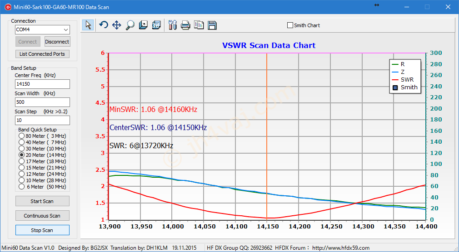Click the Z series legend entry
459x252 pixels.
[399, 72]
